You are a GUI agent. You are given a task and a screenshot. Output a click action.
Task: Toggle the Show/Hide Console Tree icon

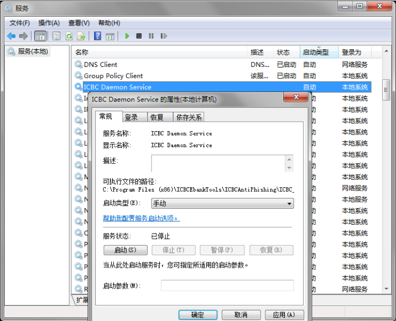pos(40,36)
